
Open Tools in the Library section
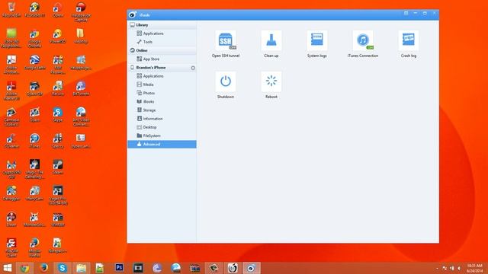point(162,42)
